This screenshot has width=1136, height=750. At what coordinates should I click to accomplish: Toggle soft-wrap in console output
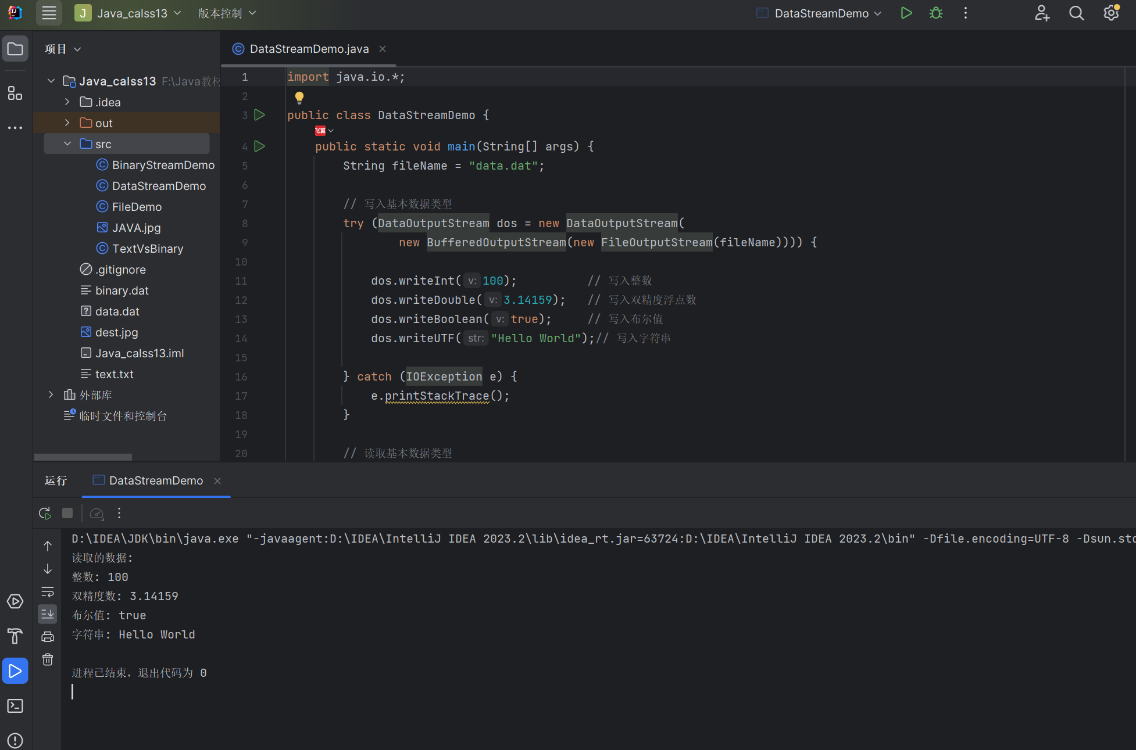point(48,592)
